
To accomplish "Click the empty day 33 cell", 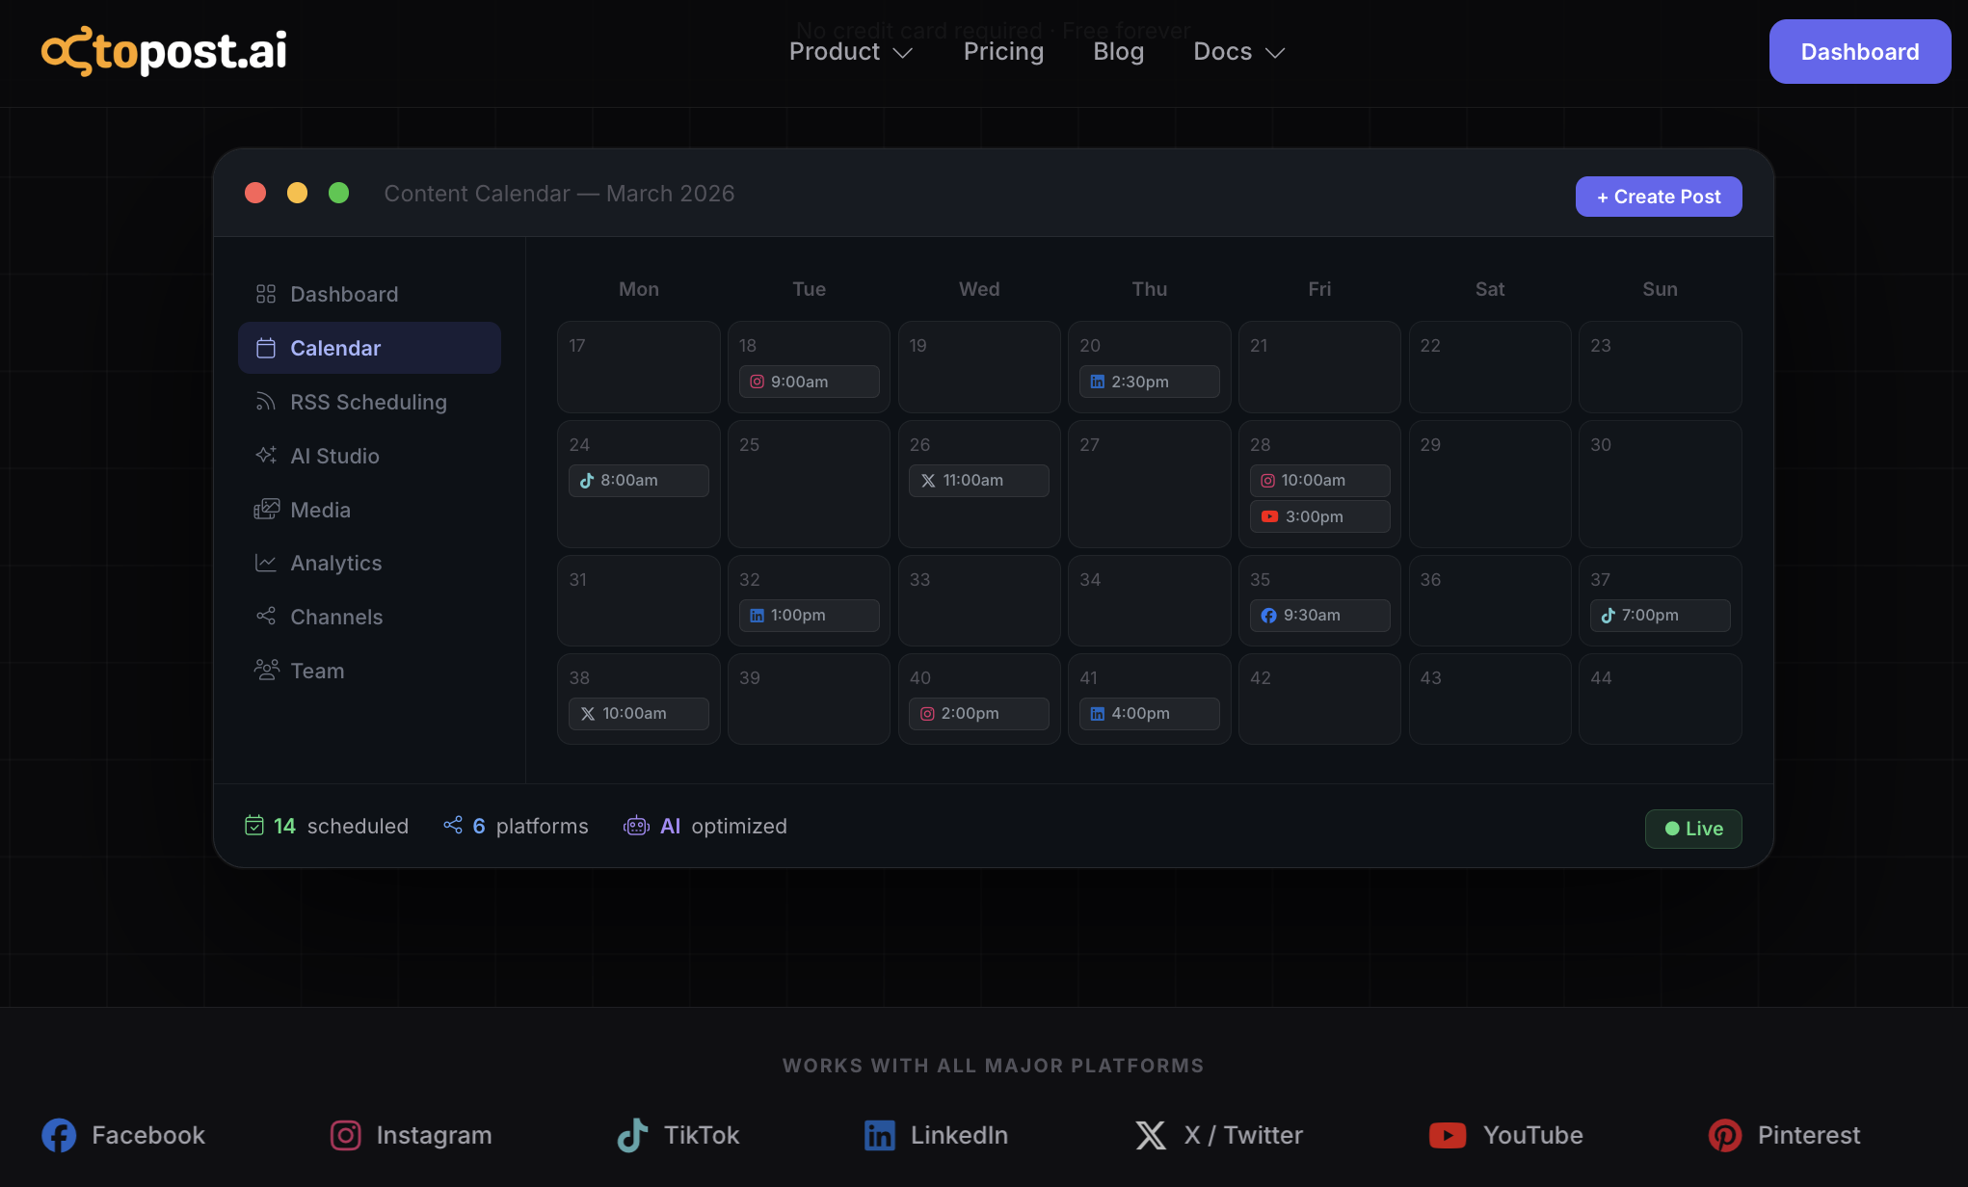I will pos(978,601).
